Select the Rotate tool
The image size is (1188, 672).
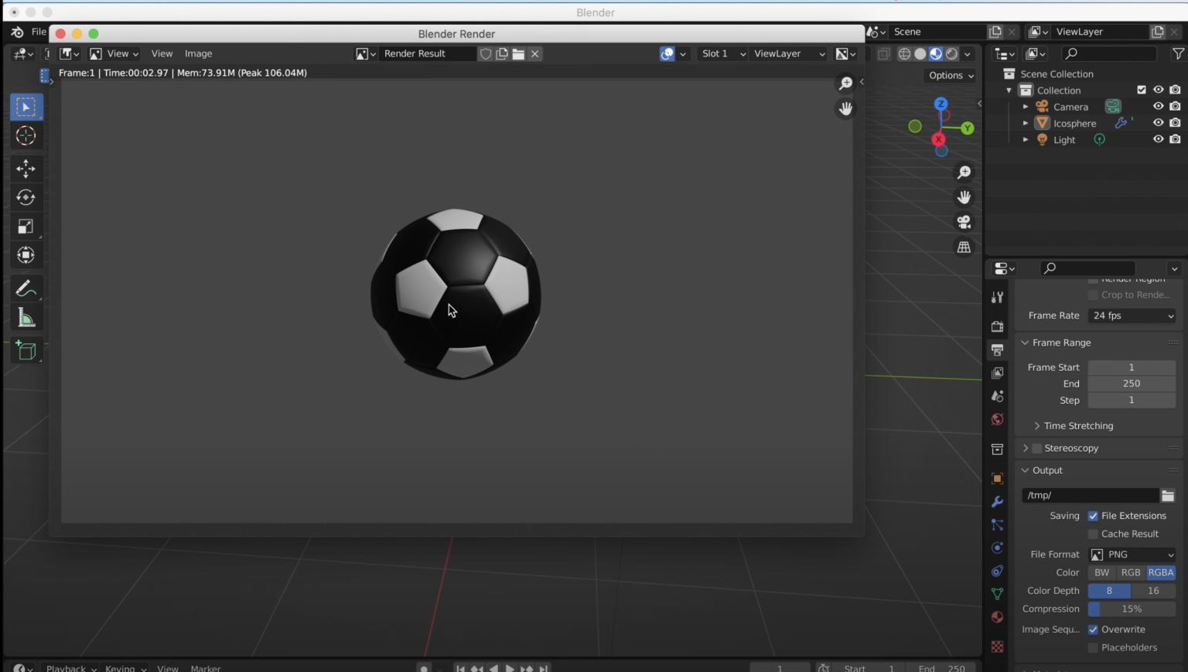[26, 197]
